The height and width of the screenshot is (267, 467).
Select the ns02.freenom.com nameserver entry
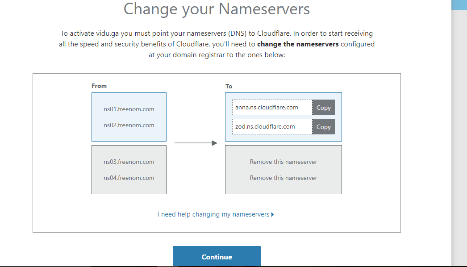(x=129, y=125)
